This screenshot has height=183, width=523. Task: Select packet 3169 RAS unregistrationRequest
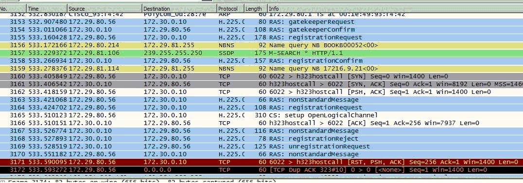[x=261, y=146]
